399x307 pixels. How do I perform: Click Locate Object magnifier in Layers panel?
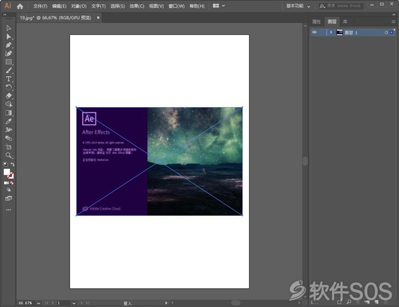click(x=349, y=302)
